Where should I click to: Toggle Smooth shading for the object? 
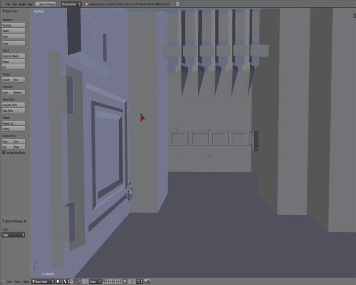[6, 80]
